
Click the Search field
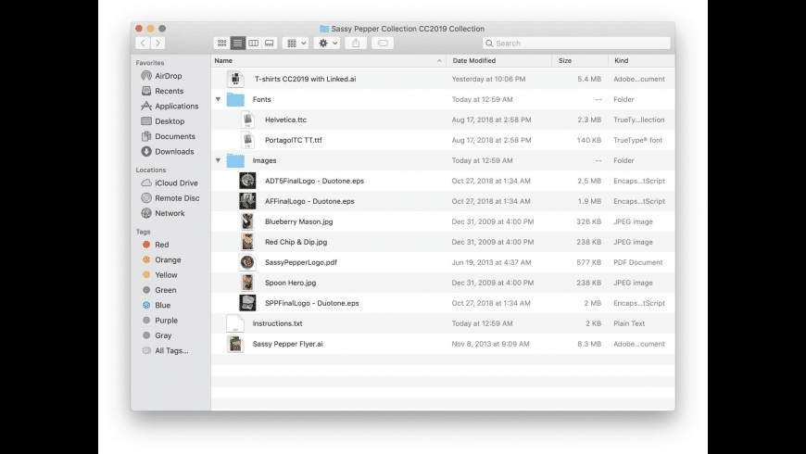click(576, 43)
